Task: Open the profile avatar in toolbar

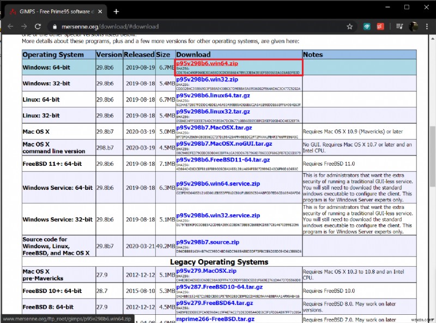Action: coord(414,26)
